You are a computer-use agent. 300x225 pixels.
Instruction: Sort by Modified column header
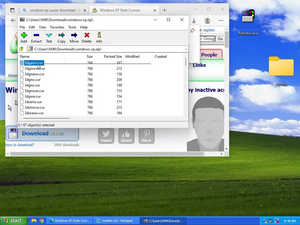(138, 57)
